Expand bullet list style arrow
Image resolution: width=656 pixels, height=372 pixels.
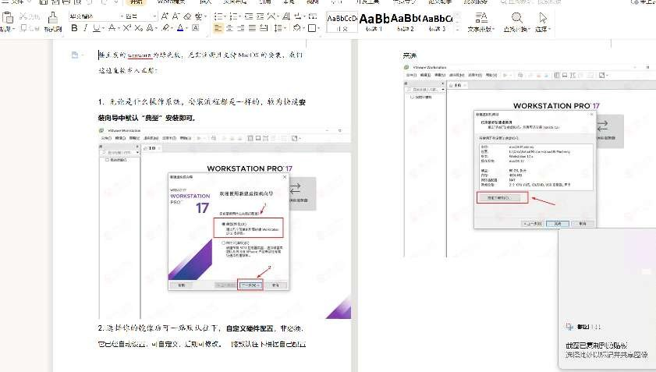pyautogui.click(x=224, y=16)
